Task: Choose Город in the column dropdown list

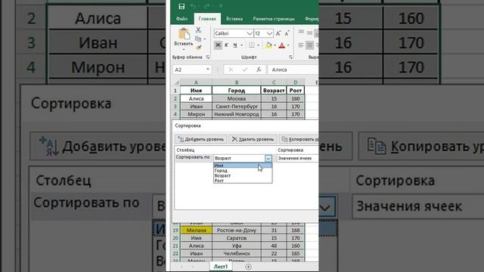Action: coord(243,171)
